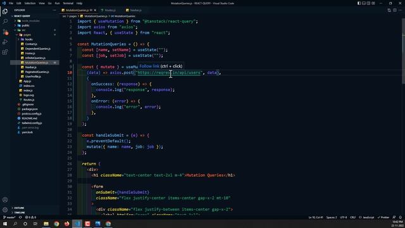Open File Explorer from the taskbar
Viewport: 405px width, 228px height.
pos(46,224)
